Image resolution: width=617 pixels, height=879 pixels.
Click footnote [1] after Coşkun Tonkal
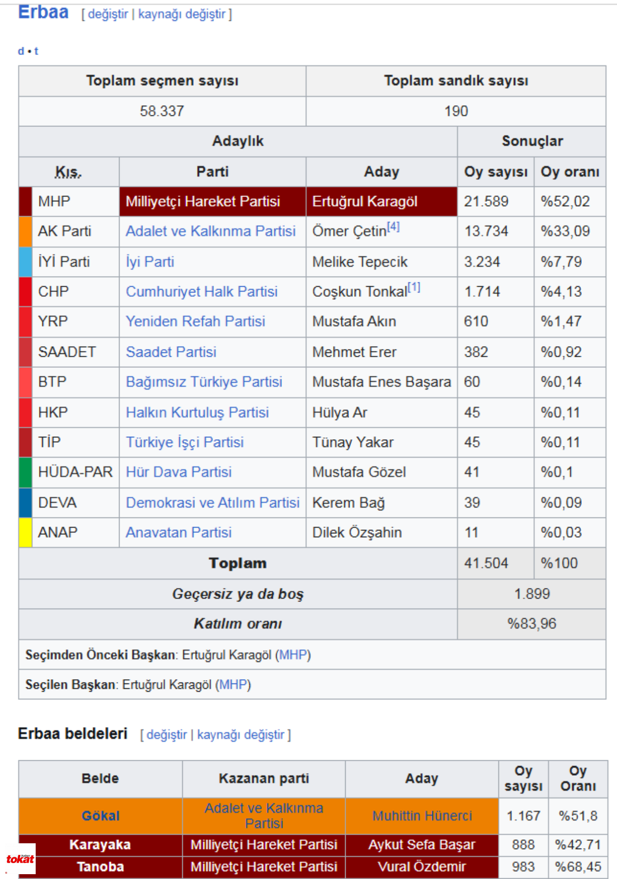click(x=414, y=287)
